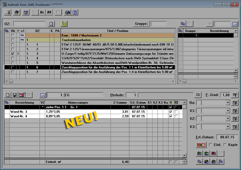Open the help question mark icon
Viewport: 241px width, 170px height.
click(x=75, y=12)
